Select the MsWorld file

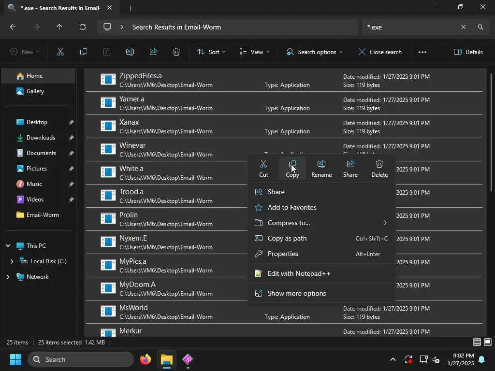click(x=284, y=312)
